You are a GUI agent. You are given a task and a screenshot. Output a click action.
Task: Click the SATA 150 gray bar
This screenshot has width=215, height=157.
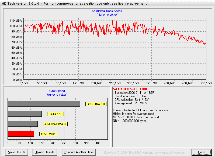(25, 114)
